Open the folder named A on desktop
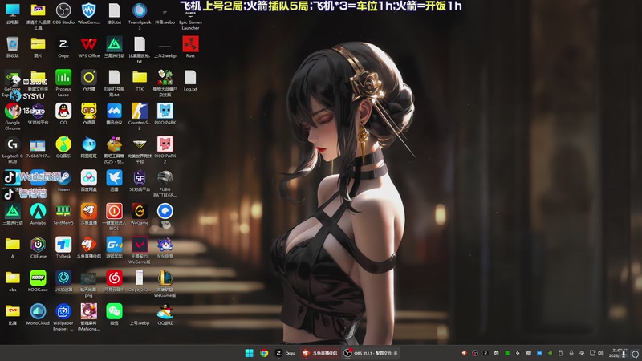Screen dimensions: 642x361 [12, 247]
